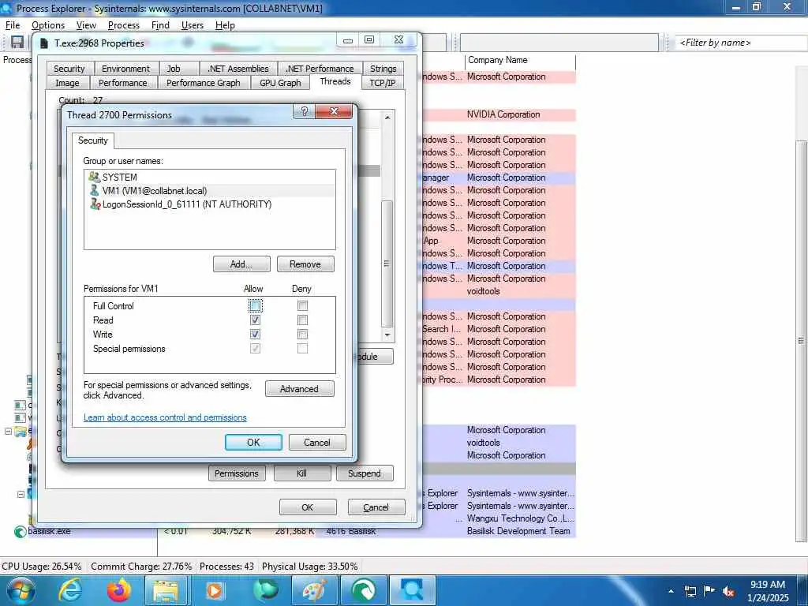
Task: Click the main process list vertical scrollbar thumb
Action: [801, 341]
